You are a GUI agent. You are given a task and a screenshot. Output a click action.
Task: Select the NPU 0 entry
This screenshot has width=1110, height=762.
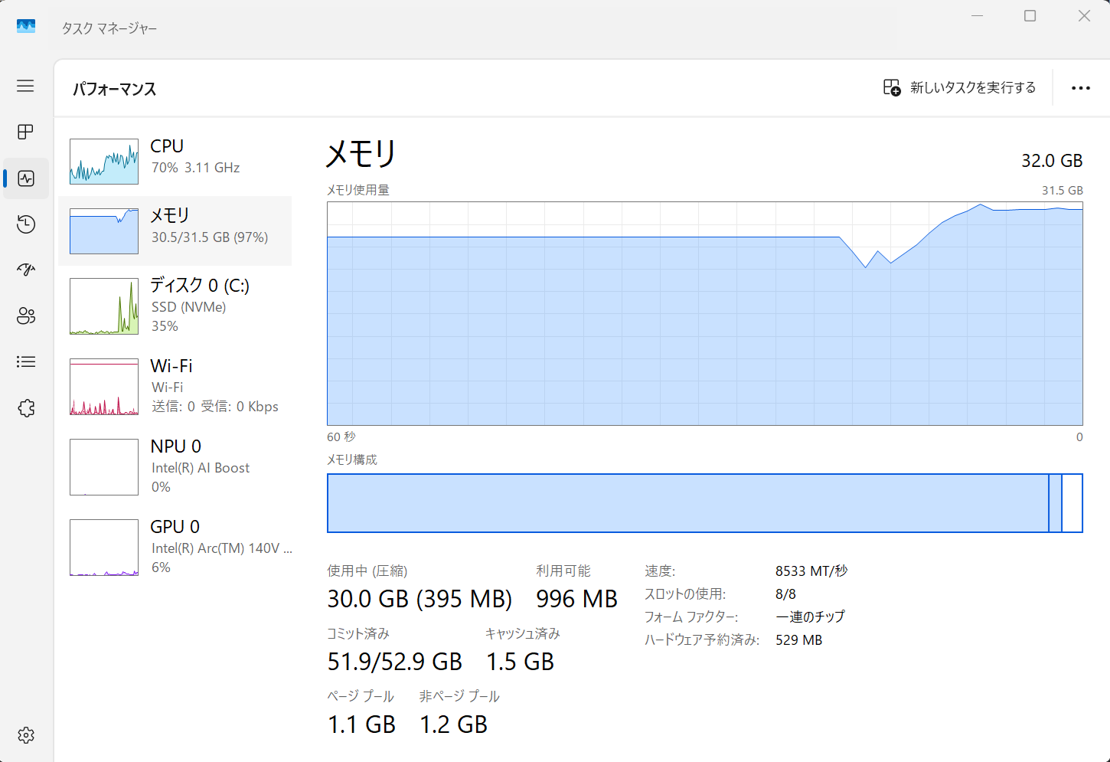[175, 466]
